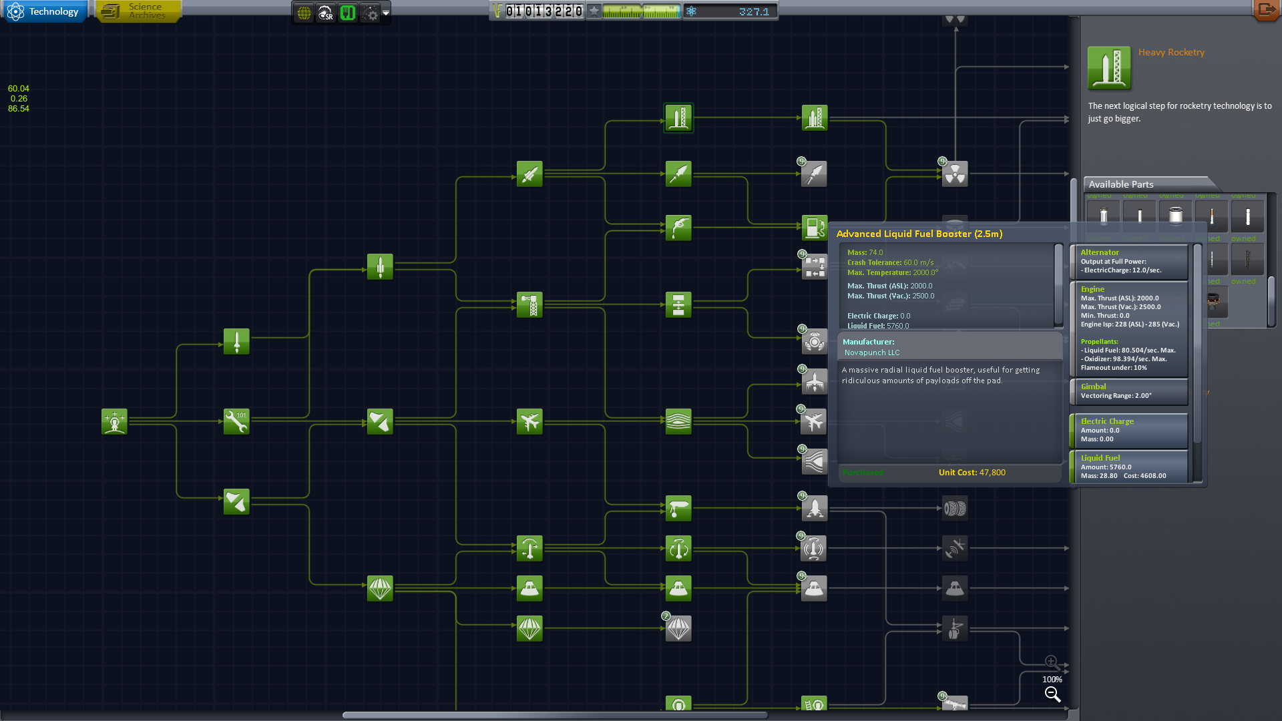The height and width of the screenshot is (721, 1282).
Task: Open the SR ScienceRelay toolbar icon
Action: click(x=326, y=13)
